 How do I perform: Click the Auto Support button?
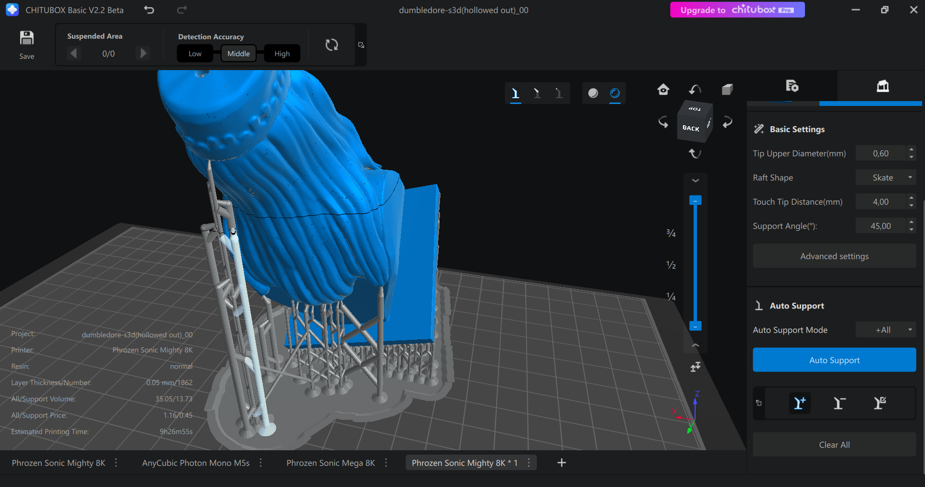pyautogui.click(x=834, y=360)
